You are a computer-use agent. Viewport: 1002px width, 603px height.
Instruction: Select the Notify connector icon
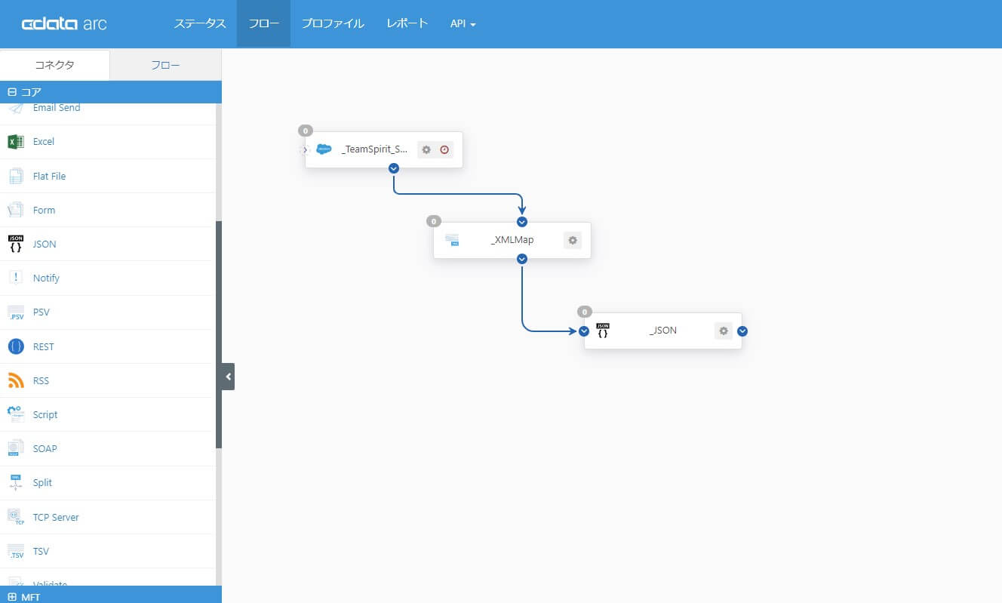click(x=16, y=278)
